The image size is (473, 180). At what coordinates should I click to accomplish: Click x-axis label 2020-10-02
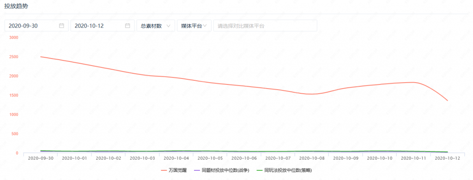(108, 158)
